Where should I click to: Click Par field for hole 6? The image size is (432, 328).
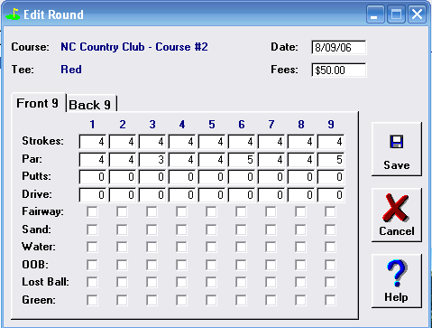242,159
